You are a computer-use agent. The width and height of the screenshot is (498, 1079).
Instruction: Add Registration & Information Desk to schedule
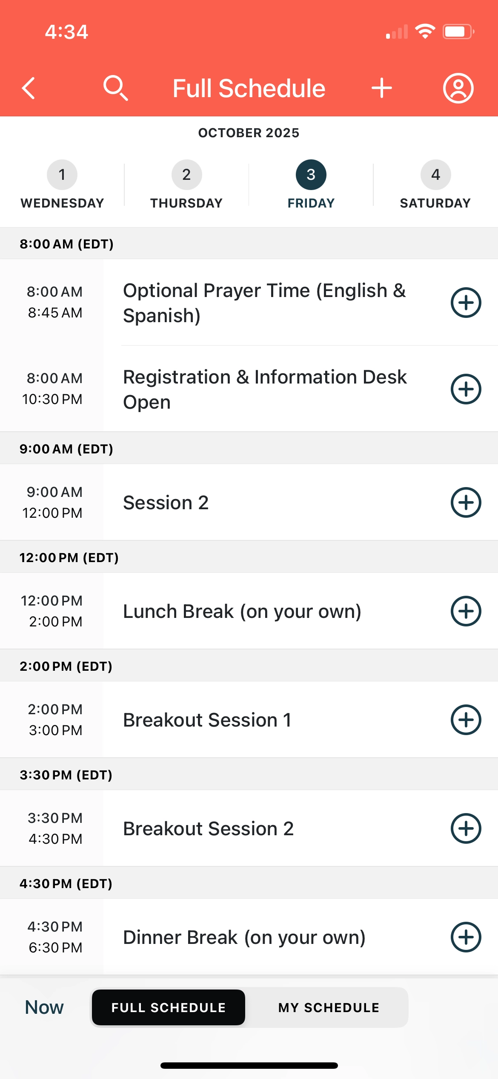[x=466, y=389]
